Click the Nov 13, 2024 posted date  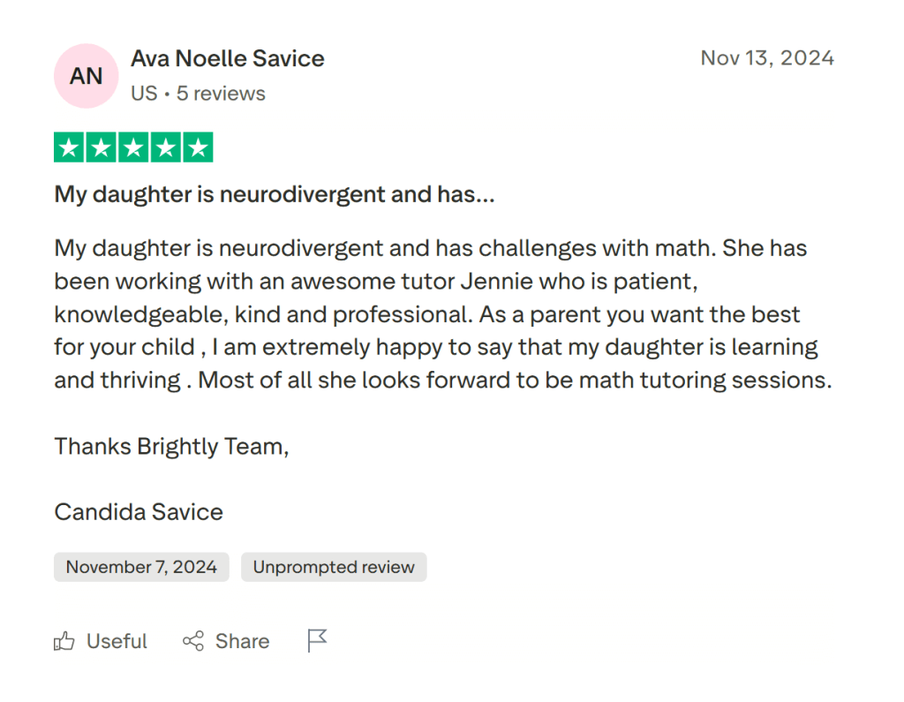click(766, 58)
